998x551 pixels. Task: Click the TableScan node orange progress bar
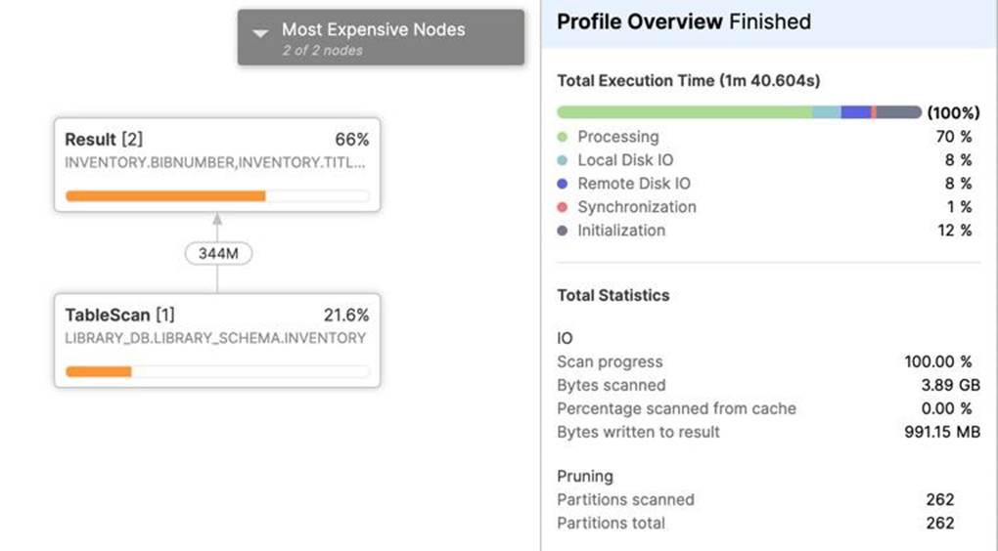(99, 371)
